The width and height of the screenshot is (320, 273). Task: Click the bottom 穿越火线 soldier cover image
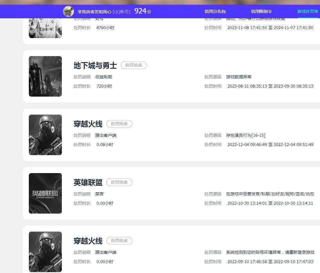45,252
